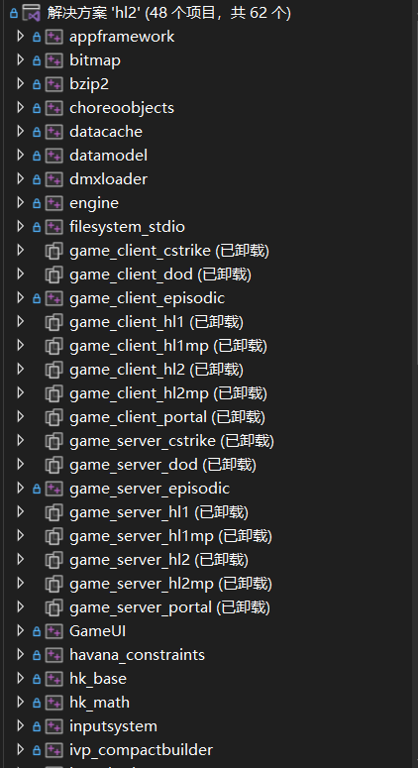The height and width of the screenshot is (768, 418).
Task: Select the ivp_compactbuilder project
Action: coord(141,750)
